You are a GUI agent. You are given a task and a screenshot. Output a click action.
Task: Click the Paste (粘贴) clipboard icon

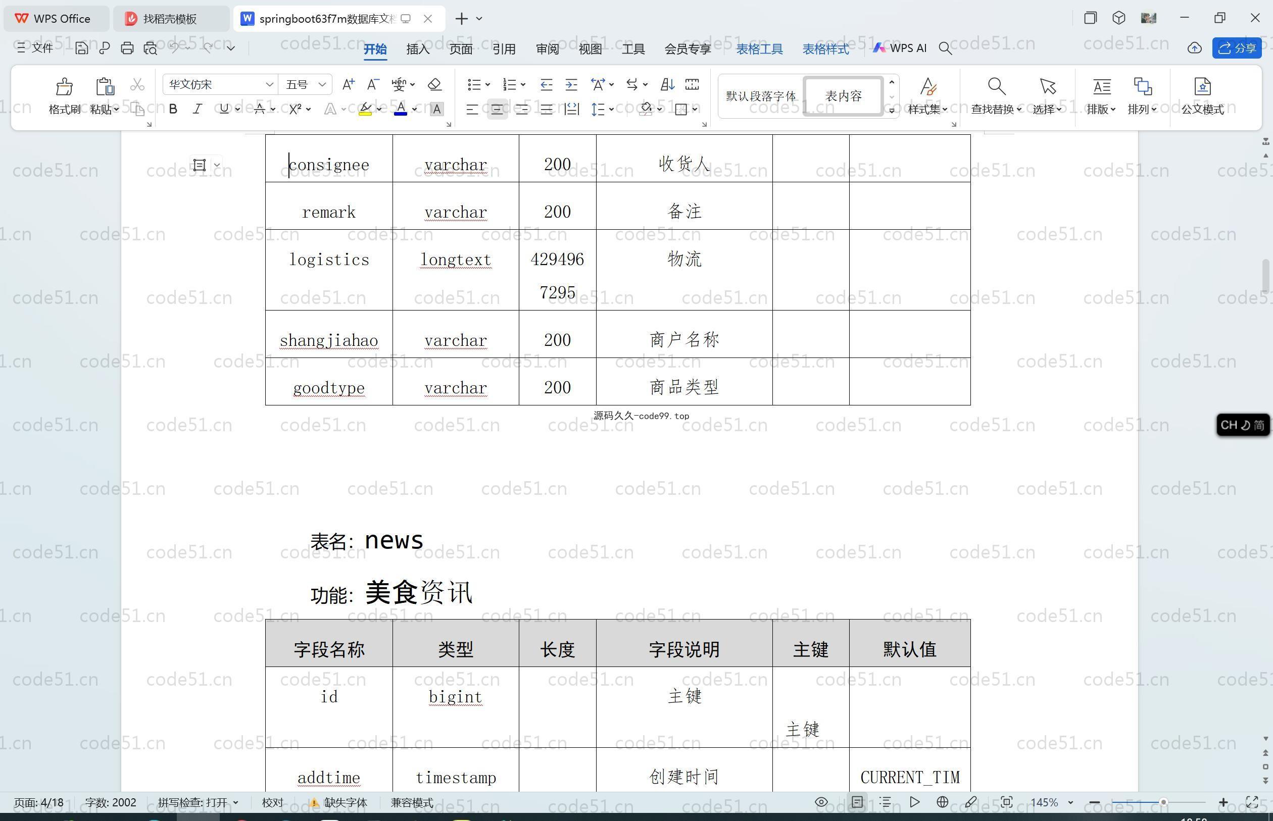[105, 86]
